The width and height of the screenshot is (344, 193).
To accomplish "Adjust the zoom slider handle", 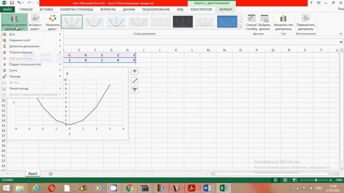I will click(316, 180).
